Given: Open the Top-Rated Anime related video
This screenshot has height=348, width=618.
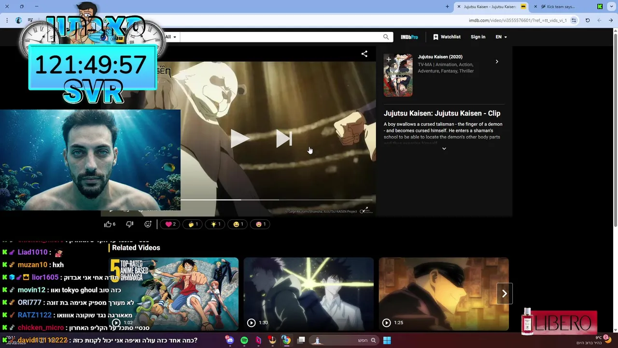Looking at the screenshot, I should 173,294.
